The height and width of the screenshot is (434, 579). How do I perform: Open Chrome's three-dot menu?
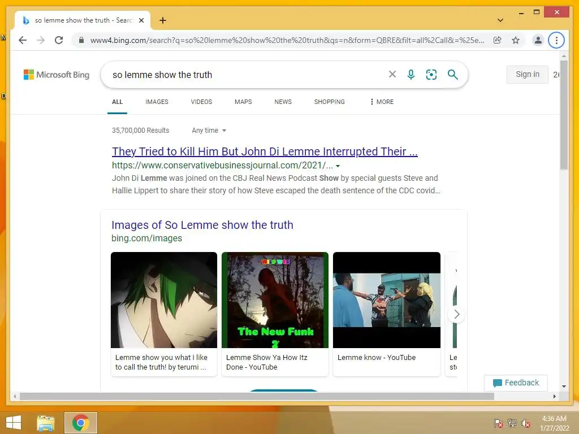[556, 40]
